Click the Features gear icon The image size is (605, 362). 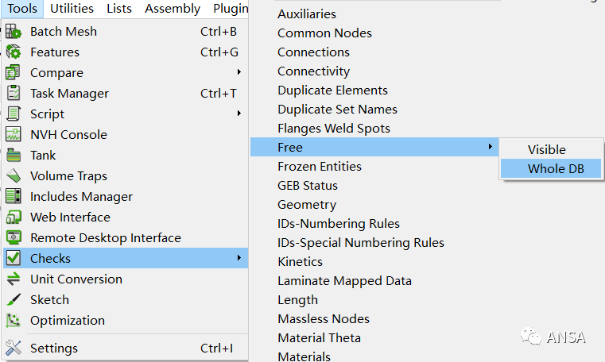pyautogui.click(x=14, y=52)
